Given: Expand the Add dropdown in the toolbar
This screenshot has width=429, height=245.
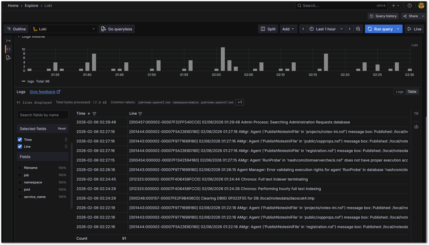Looking at the screenshot, I should point(288,29).
